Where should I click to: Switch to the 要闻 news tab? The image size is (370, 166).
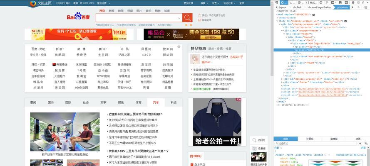pos(33,103)
